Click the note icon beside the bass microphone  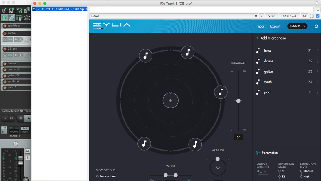click(258, 51)
